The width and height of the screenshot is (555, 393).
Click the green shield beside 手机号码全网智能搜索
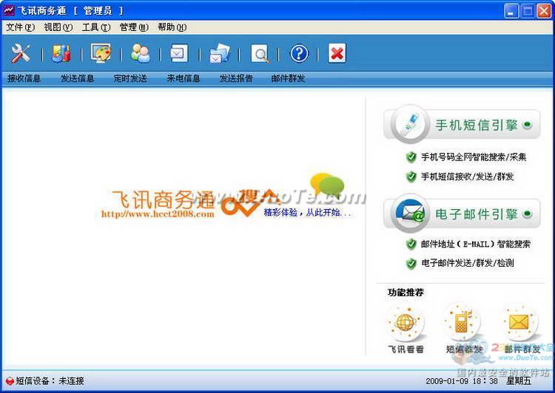click(x=411, y=157)
